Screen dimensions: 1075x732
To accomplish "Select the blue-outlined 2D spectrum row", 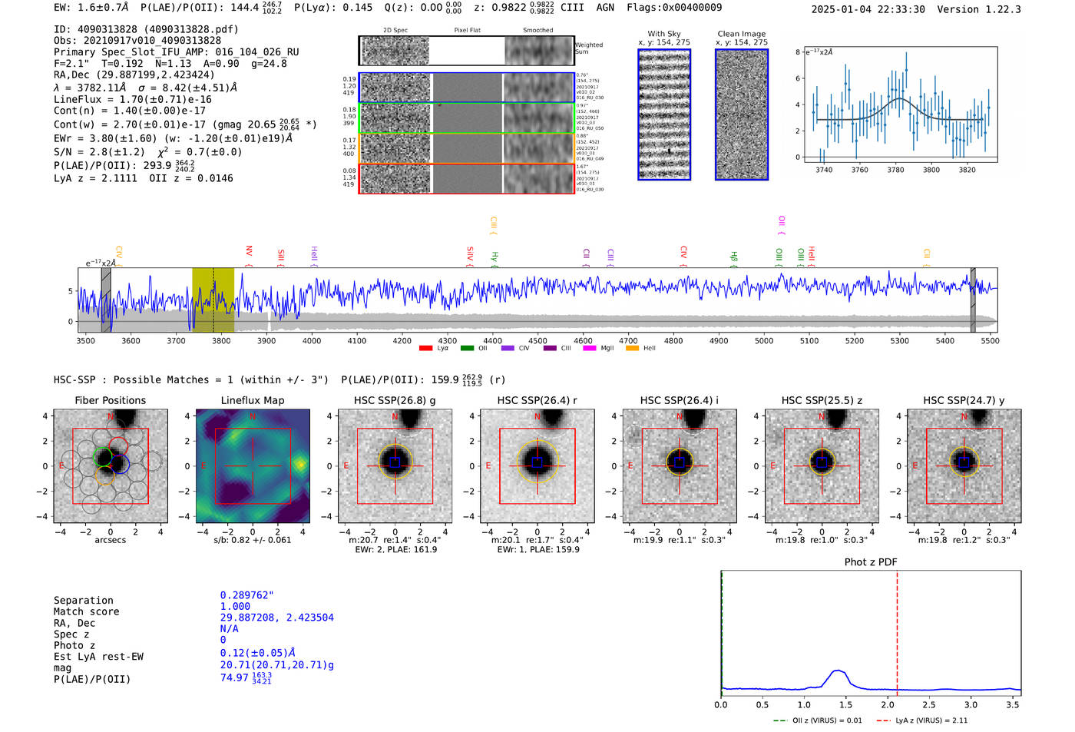I will pyautogui.click(x=467, y=88).
